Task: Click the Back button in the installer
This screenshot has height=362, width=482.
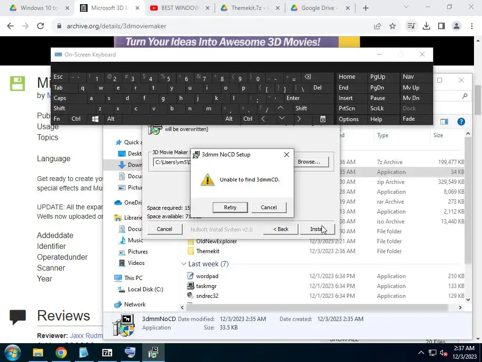Action: (x=281, y=229)
